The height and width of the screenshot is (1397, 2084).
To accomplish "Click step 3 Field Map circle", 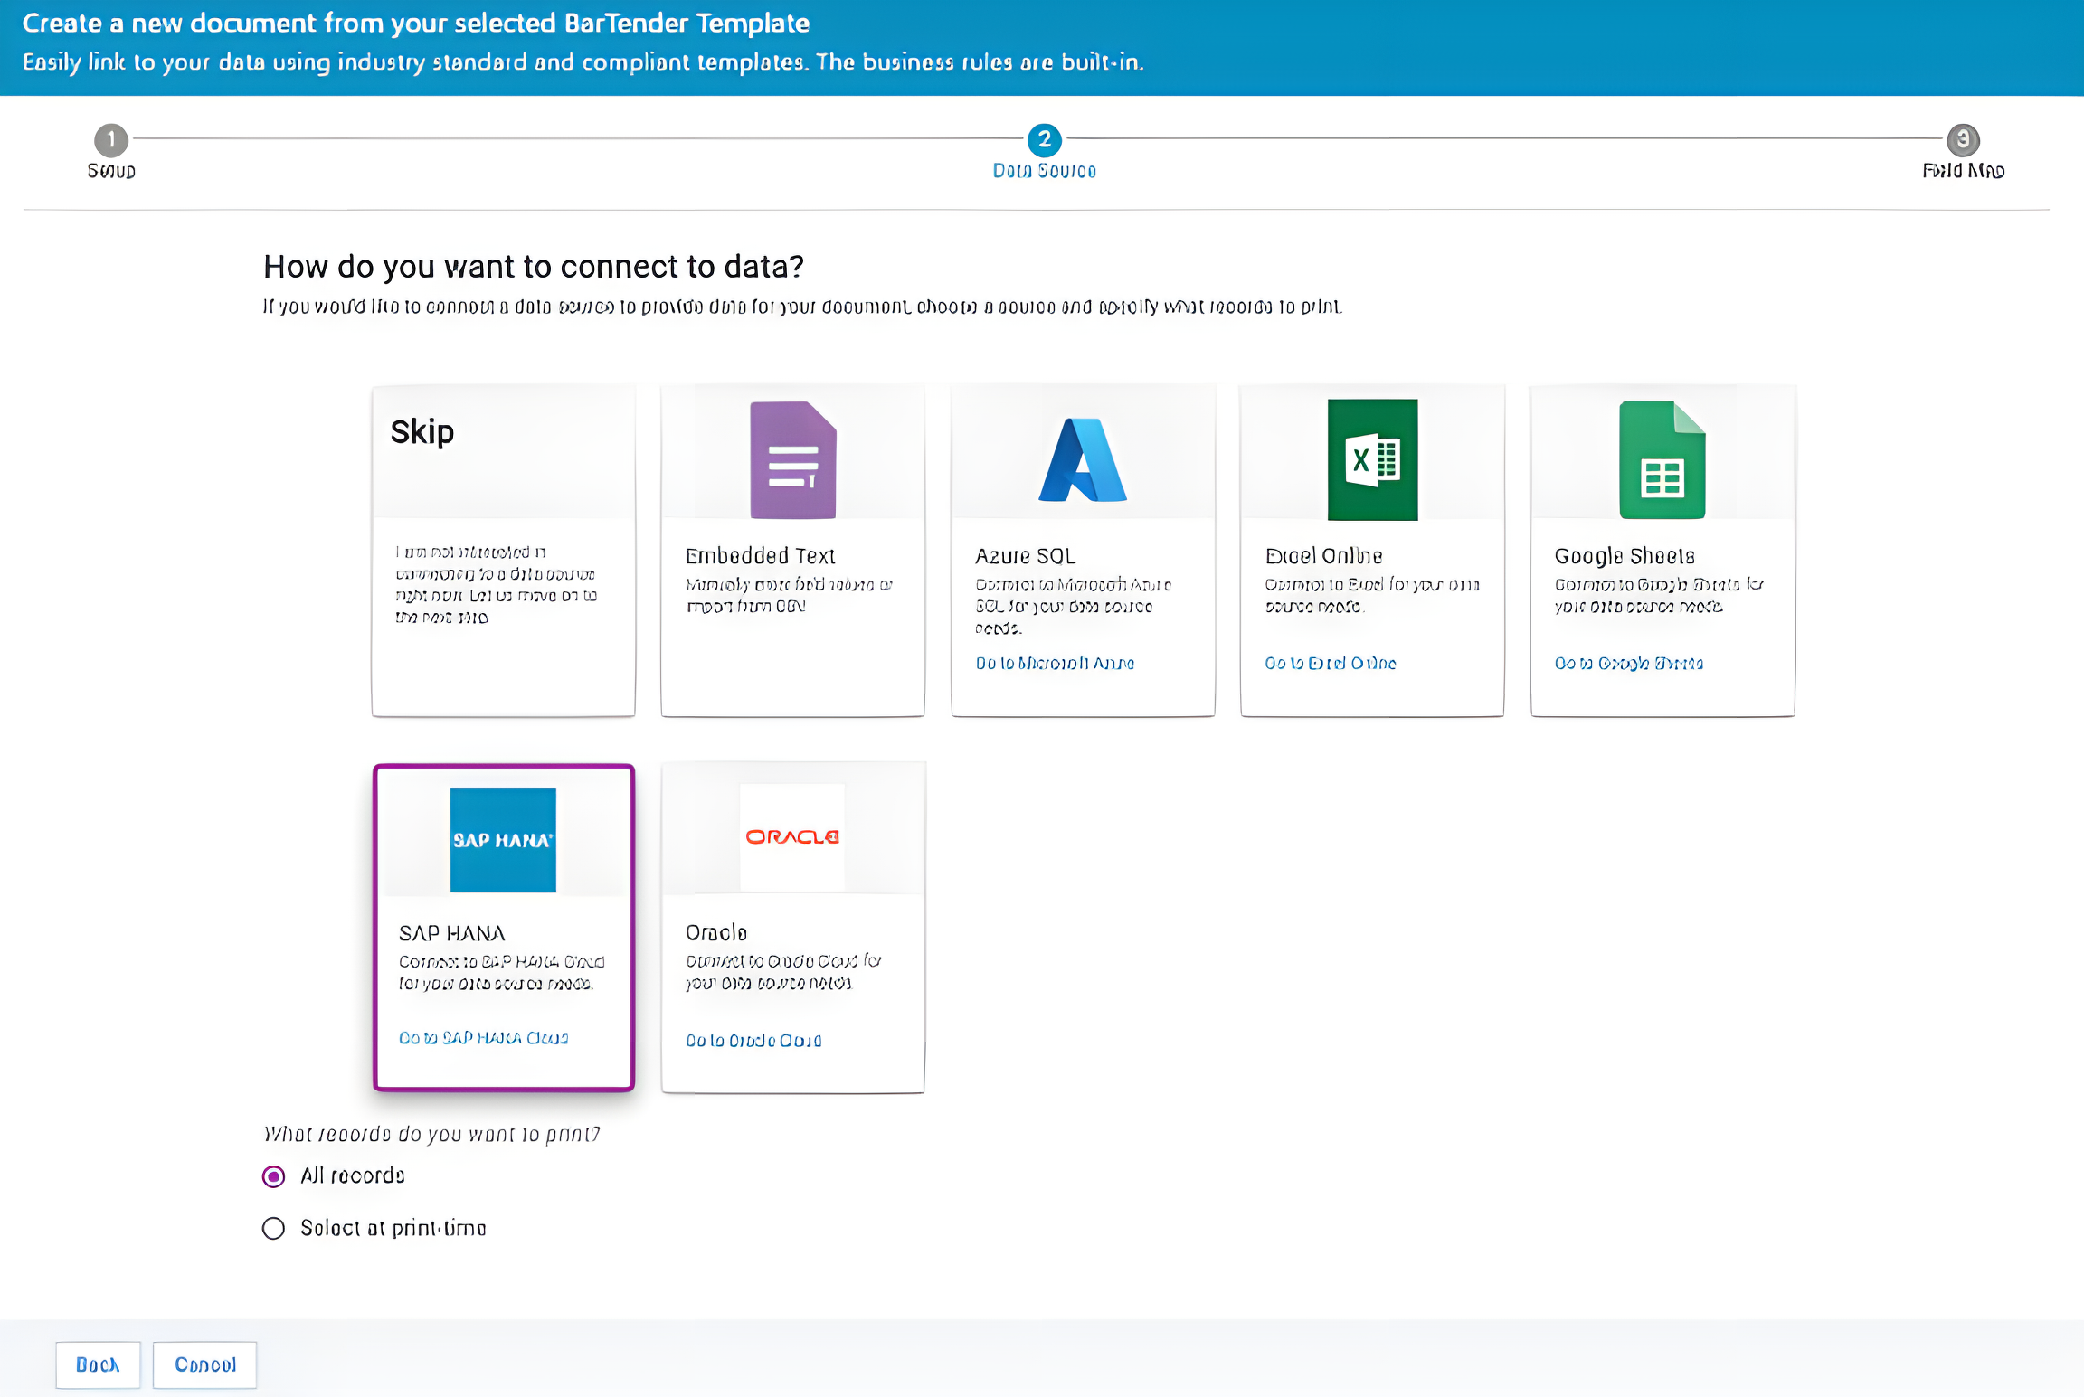I will (x=1963, y=140).
